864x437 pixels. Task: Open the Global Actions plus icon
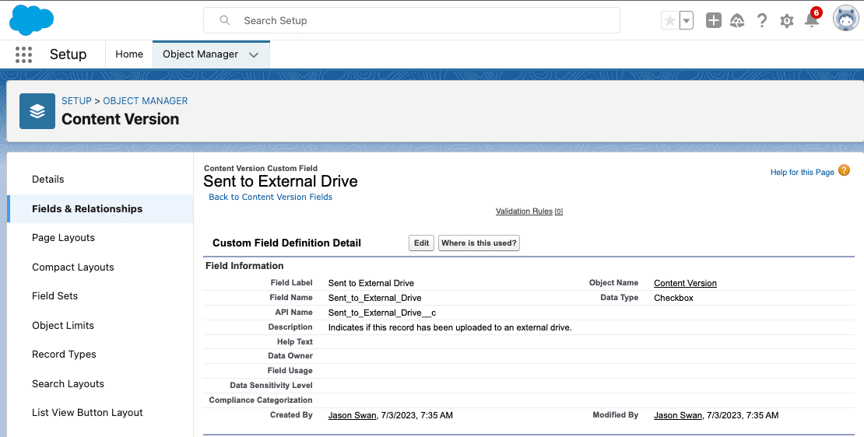click(x=713, y=21)
